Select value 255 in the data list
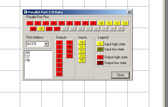The image size is (168, 107). click(x=27, y=53)
